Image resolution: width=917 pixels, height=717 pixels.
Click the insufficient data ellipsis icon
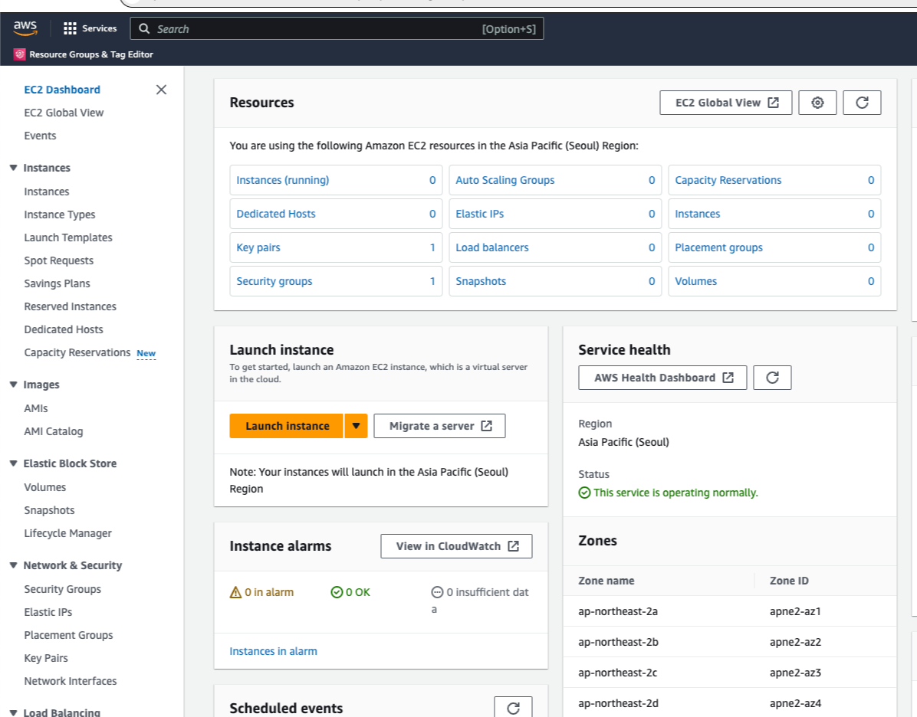[437, 592]
